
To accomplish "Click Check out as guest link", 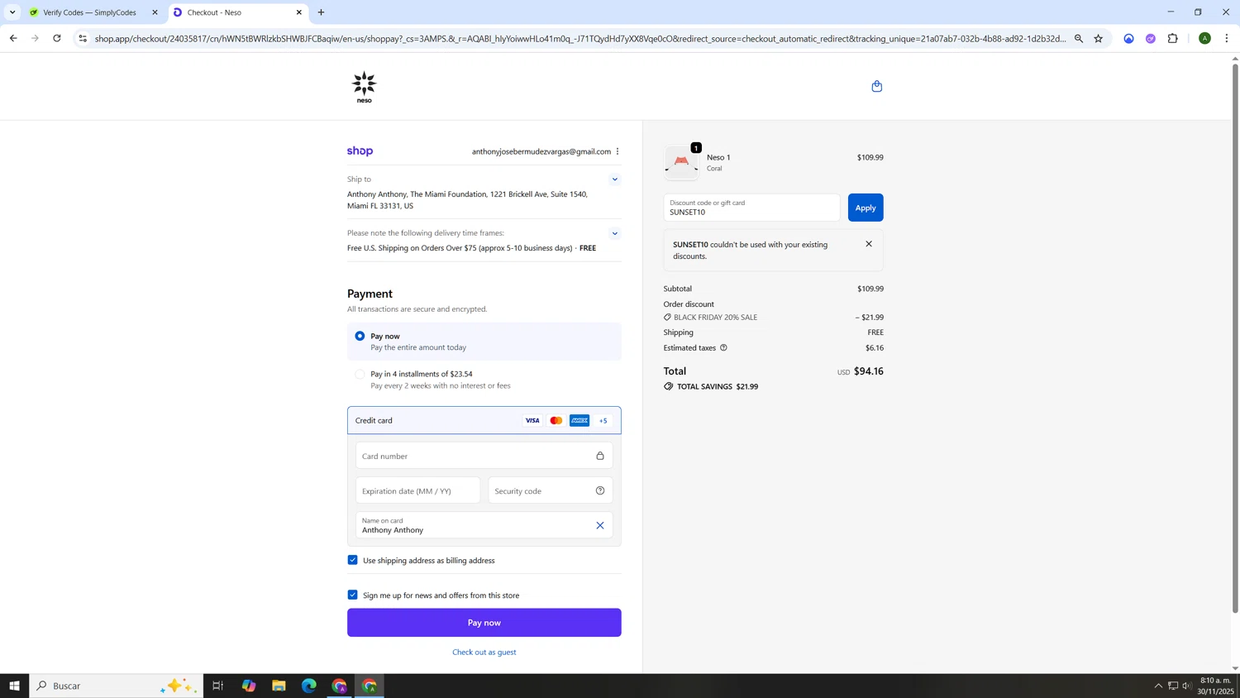I will click(x=484, y=653).
